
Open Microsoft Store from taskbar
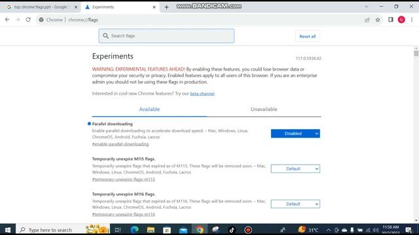point(167,230)
